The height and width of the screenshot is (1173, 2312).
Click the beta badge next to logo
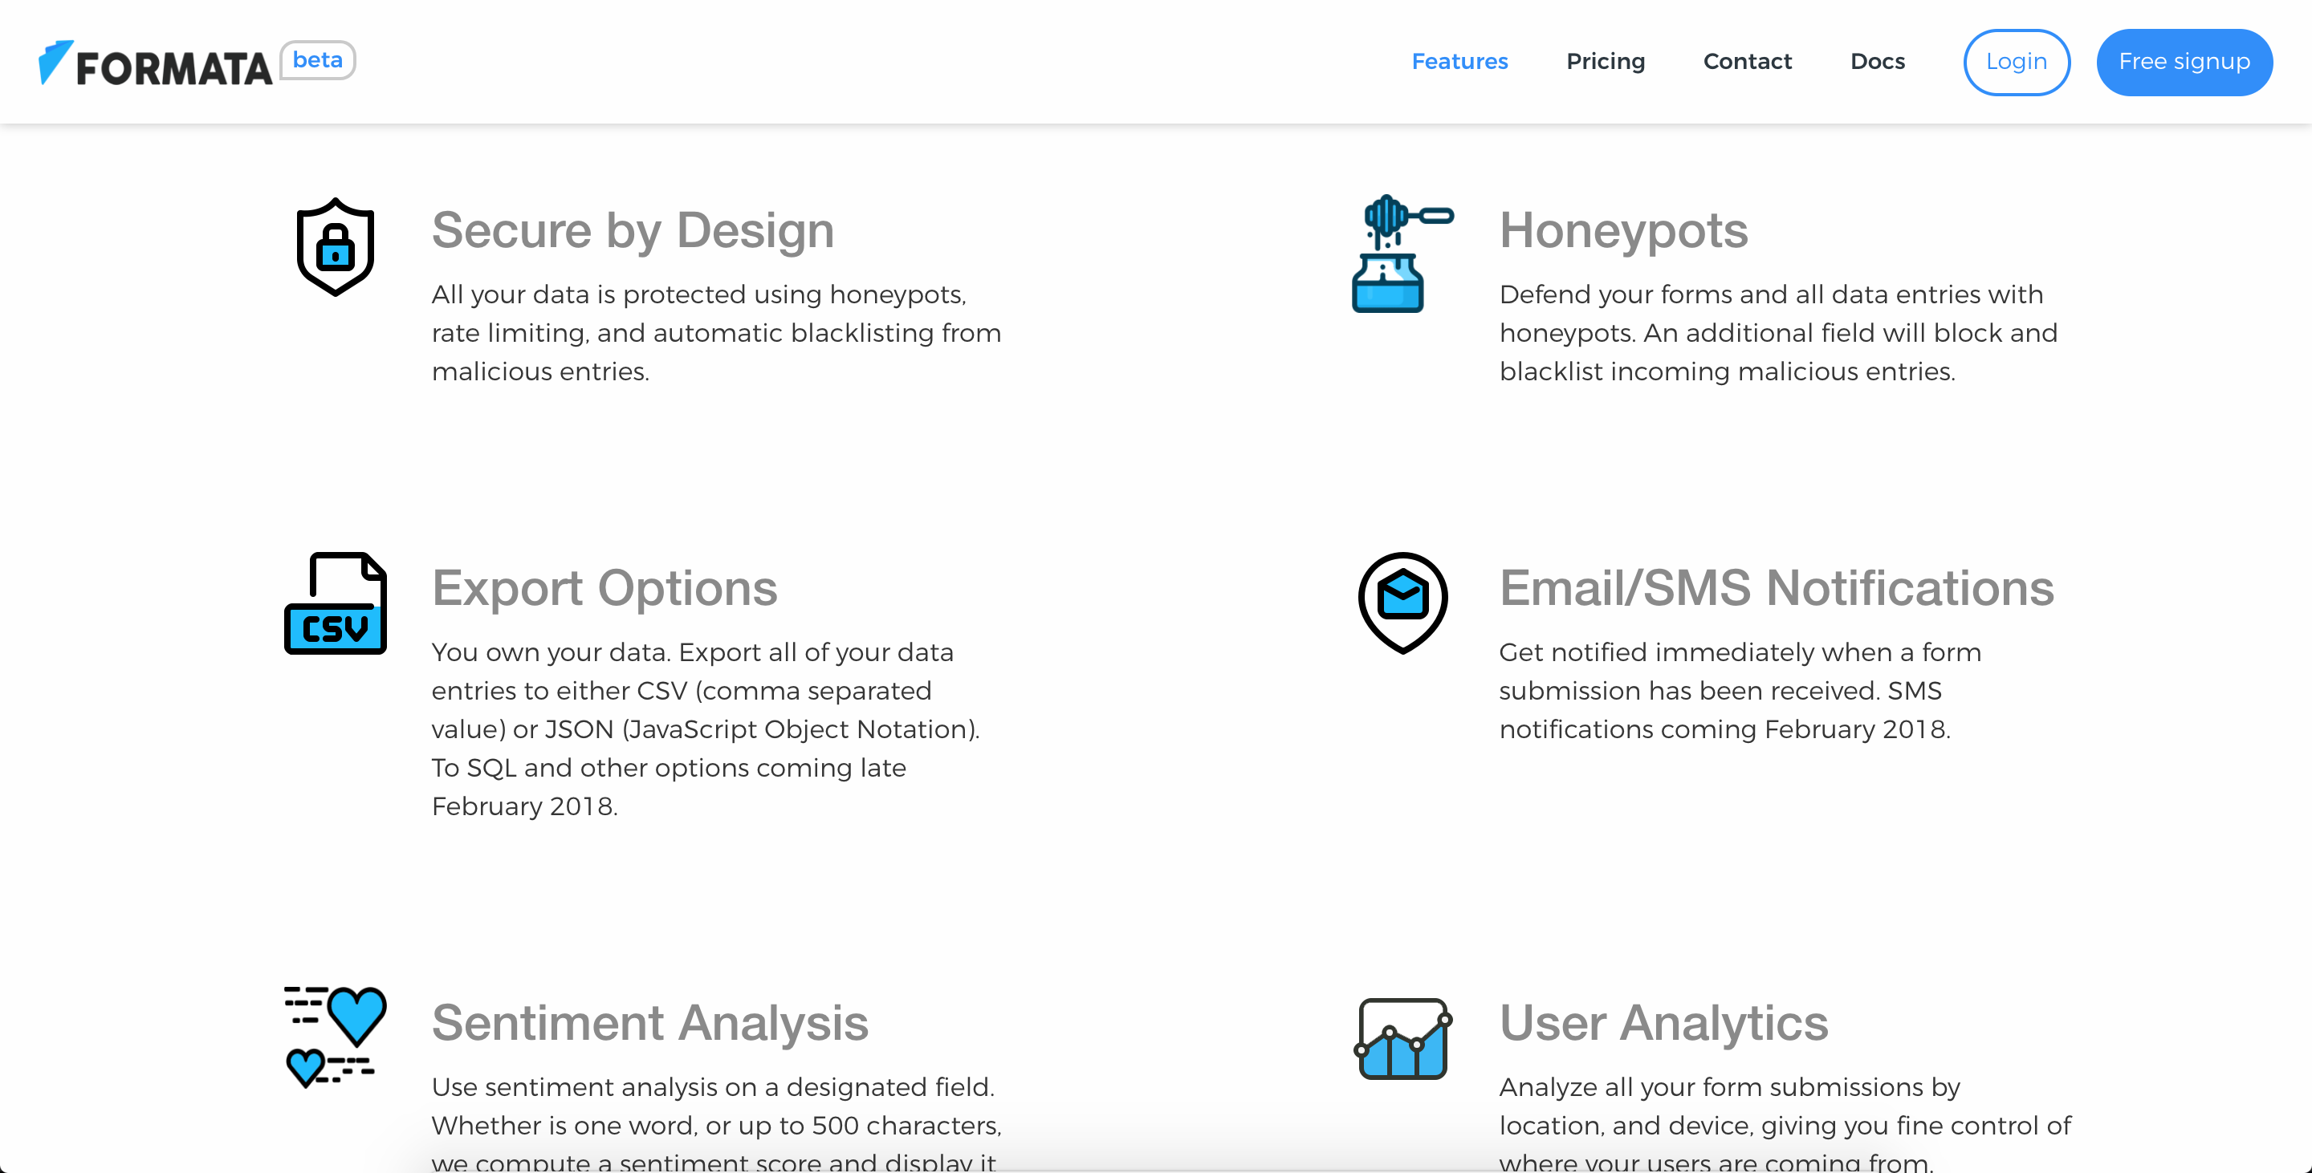pos(318,60)
